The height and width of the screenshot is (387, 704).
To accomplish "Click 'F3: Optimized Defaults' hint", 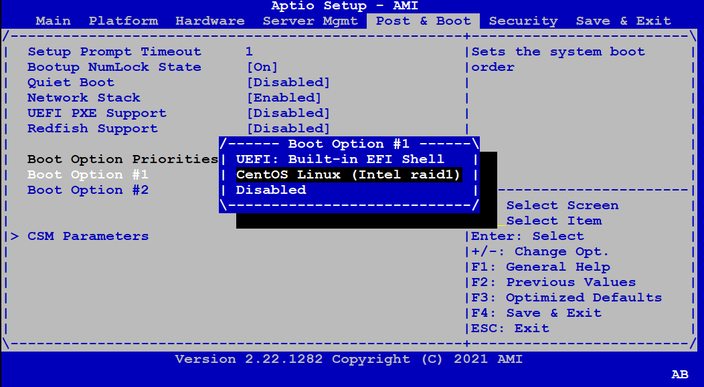I will [x=567, y=297].
